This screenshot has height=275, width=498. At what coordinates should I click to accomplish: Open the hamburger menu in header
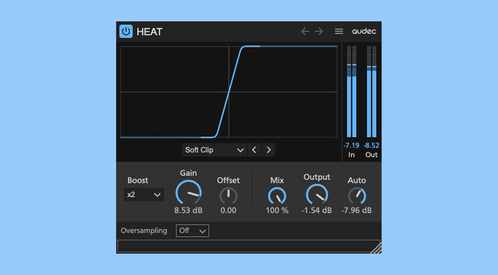tap(339, 31)
